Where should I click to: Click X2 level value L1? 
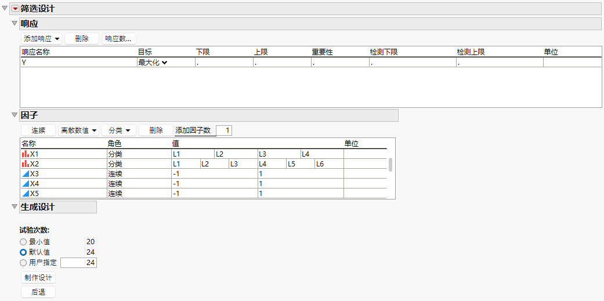186,164
